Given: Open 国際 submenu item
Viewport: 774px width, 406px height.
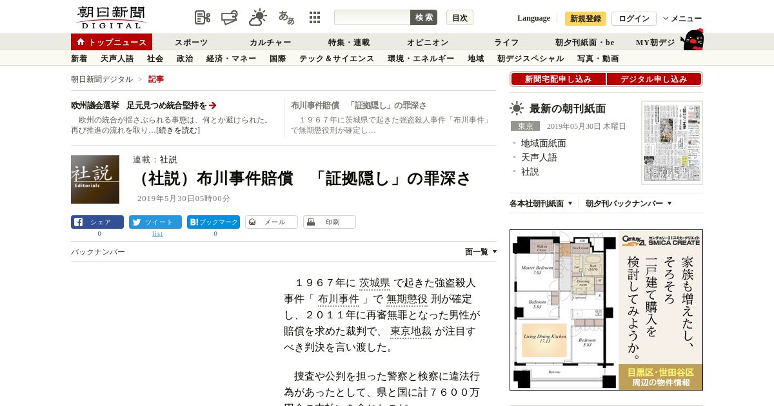Looking at the screenshot, I should pyautogui.click(x=278, y=59).
